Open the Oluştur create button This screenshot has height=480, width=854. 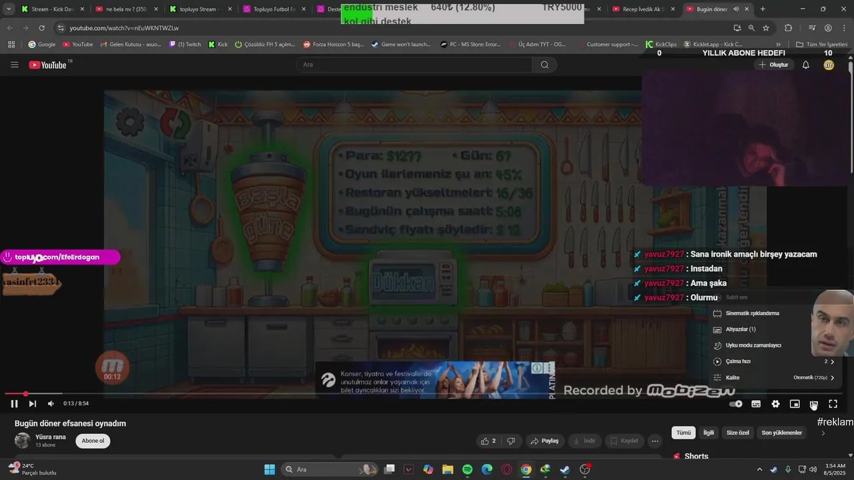click(773, 65)
